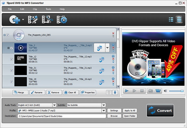
Task: Open the Clip scissors tool
Action: click(x=47, y=19)
